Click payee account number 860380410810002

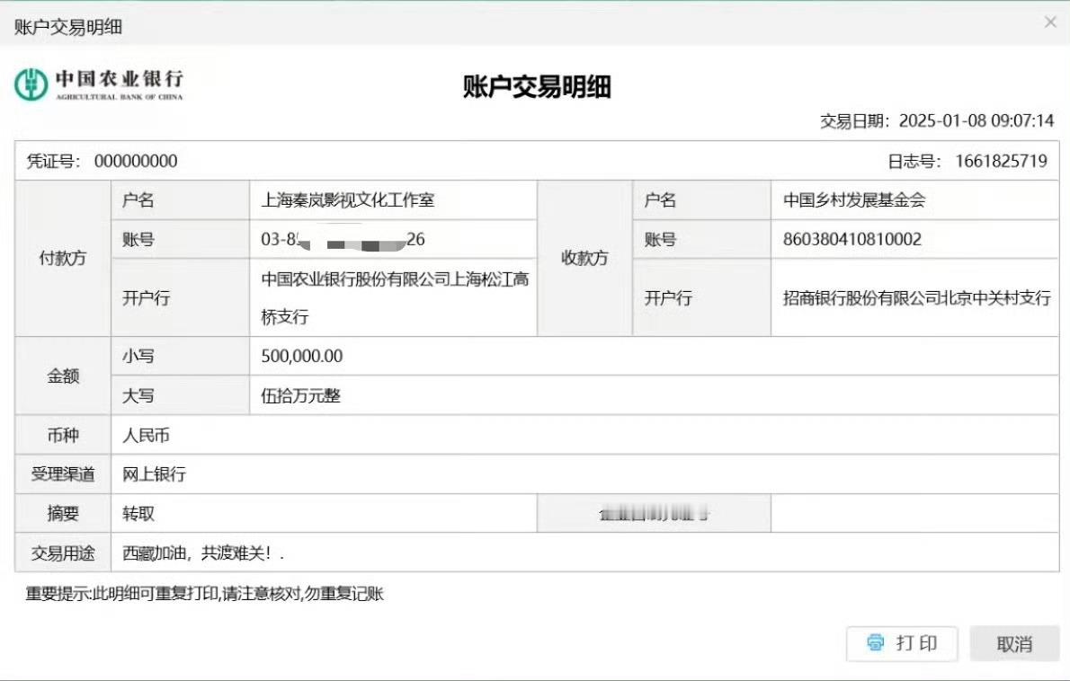pyautogui.click(x=852, y=239)
